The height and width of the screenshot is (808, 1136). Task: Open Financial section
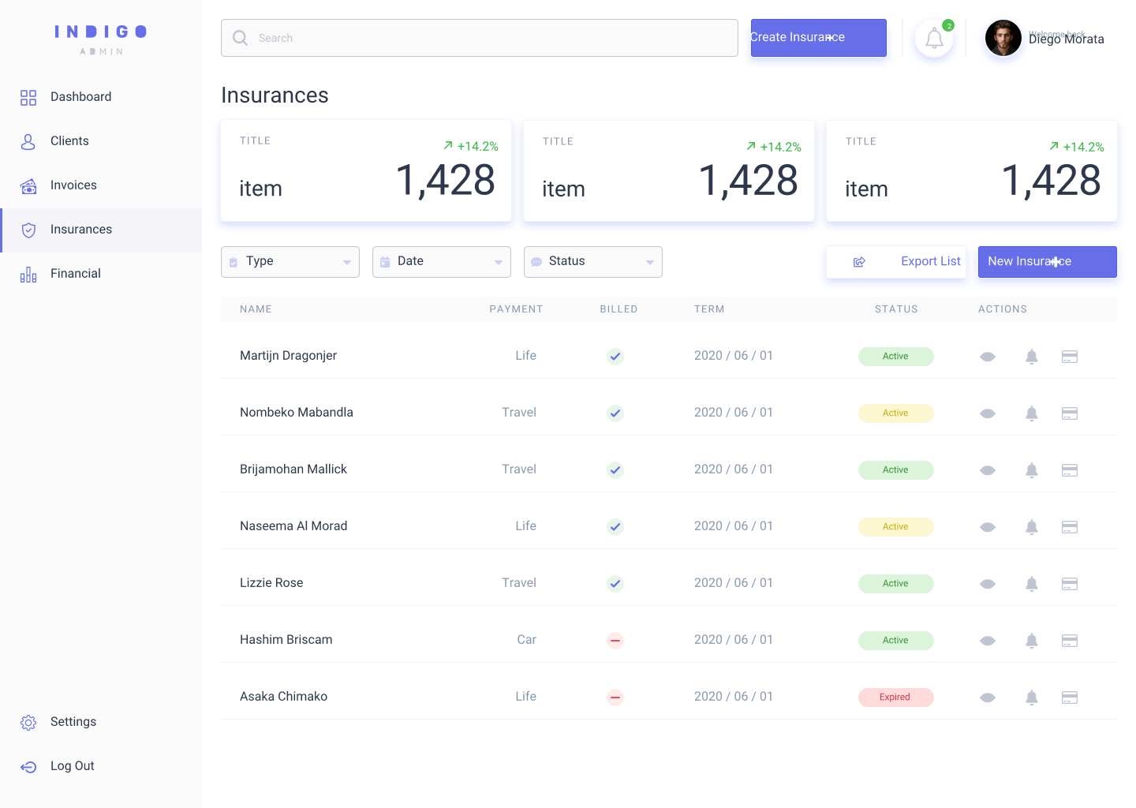tap(101, 274)
